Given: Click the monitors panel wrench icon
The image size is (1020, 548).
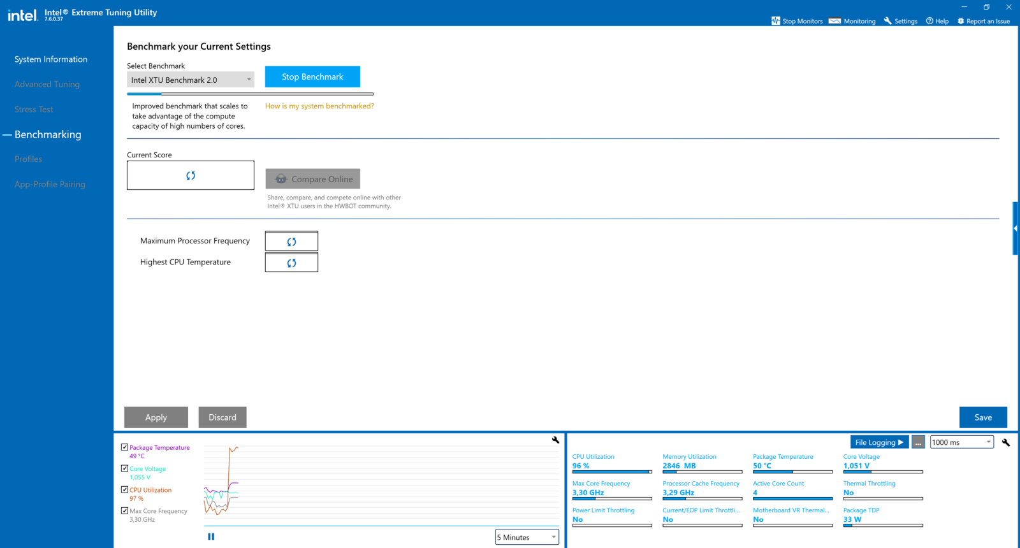Looking at the screenshot, I should point(1006,442).
